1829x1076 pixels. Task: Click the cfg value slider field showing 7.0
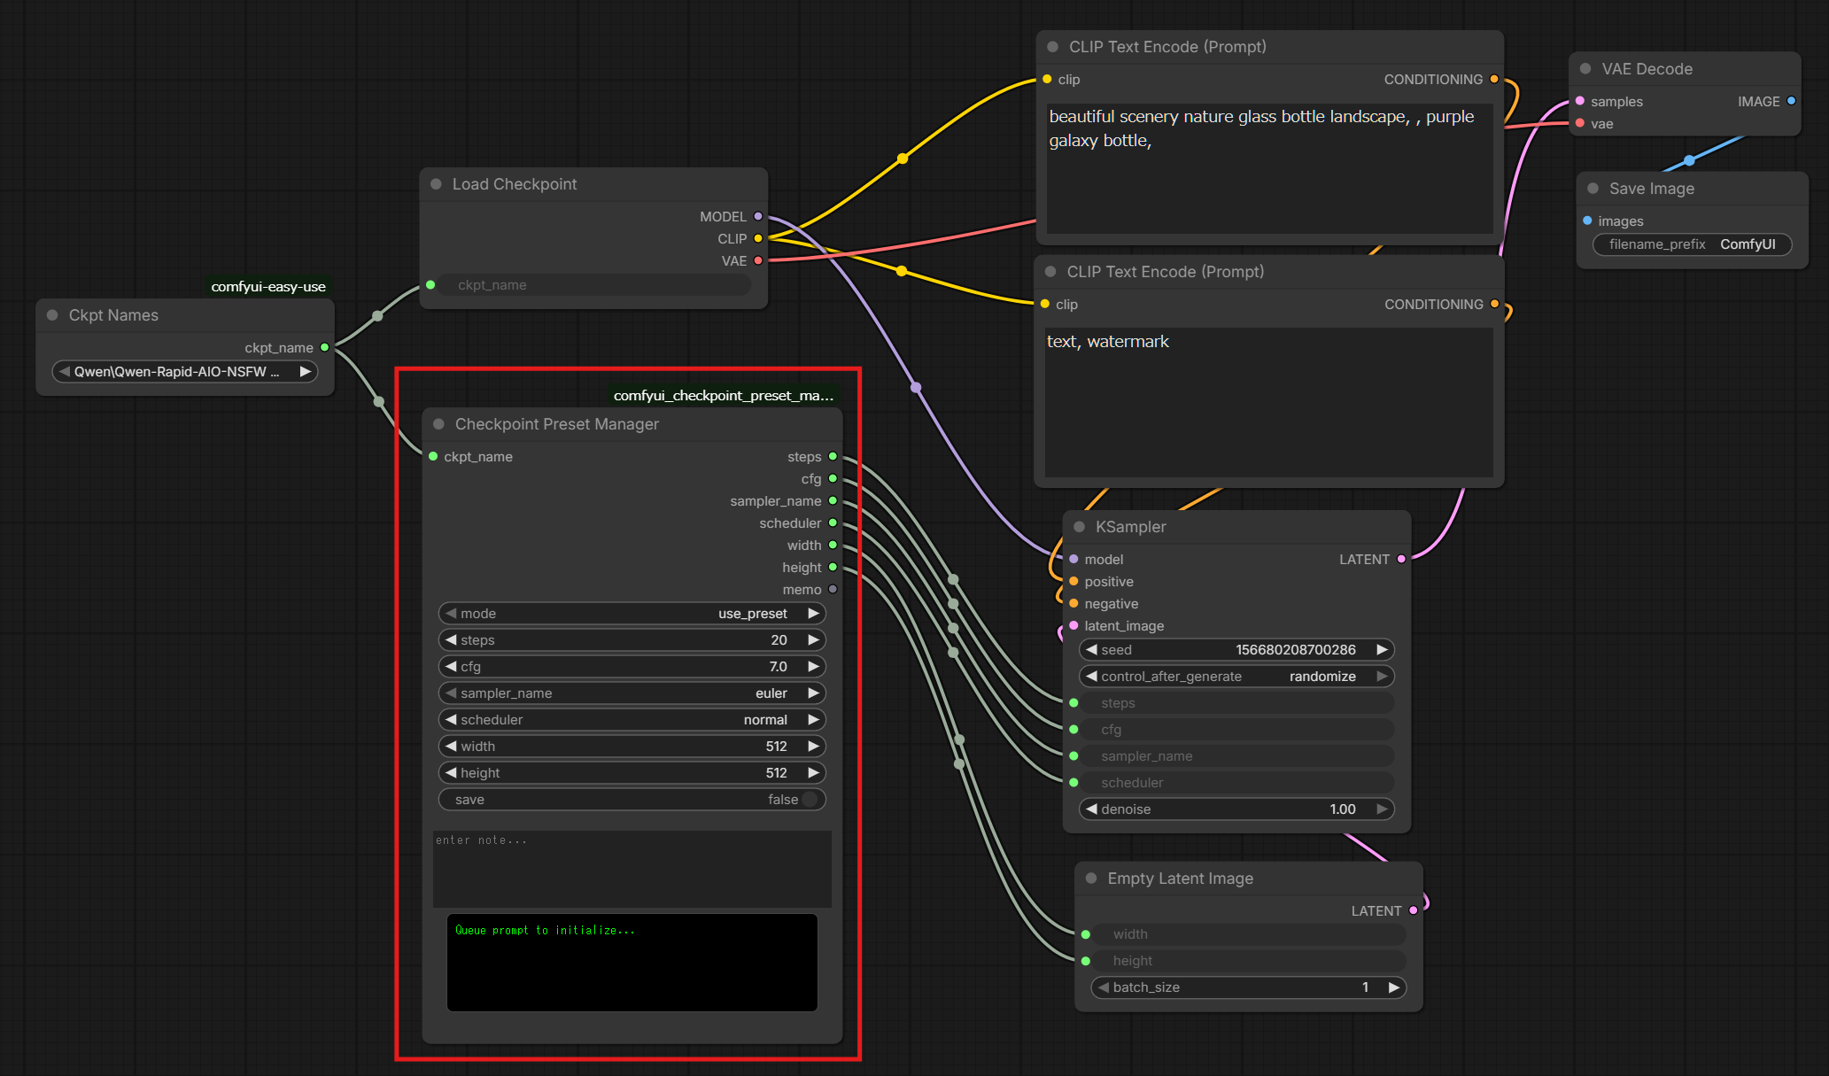coord(632,667)
